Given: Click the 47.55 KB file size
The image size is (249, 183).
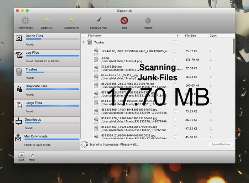Looking at the screenshot, I should click(x=191, y=129).
